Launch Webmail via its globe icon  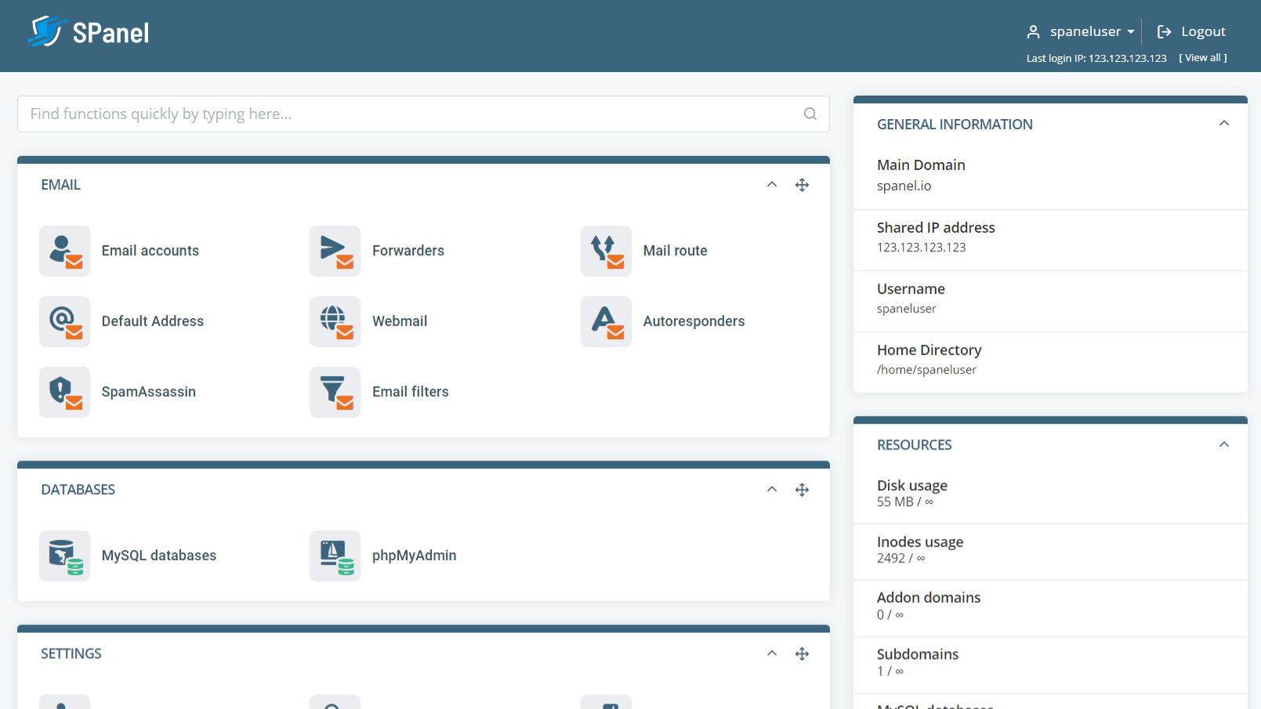click(335, 321)
